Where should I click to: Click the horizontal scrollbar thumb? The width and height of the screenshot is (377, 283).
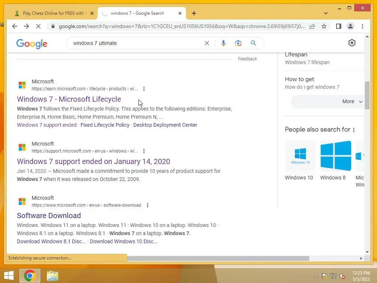(218, 258)
